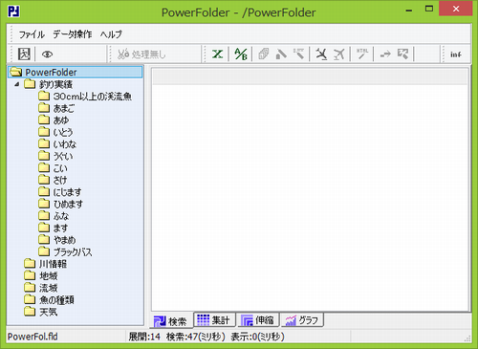Collapse the 釣り実績 tree node arrow

coord(17,84)
